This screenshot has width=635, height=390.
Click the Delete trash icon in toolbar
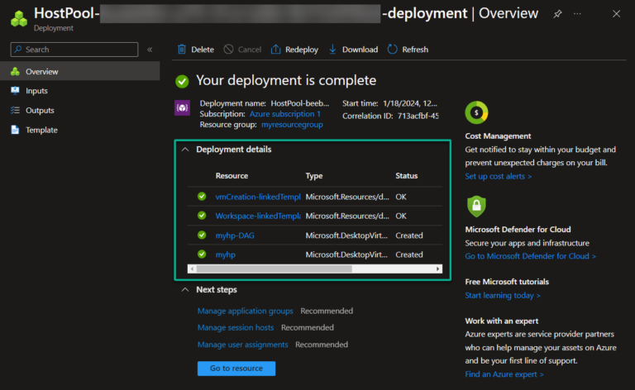[x=182, y=50]
